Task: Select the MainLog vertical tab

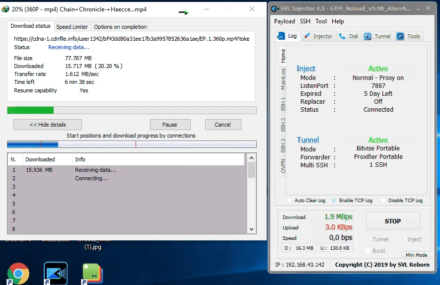Action: pos(283,79)
